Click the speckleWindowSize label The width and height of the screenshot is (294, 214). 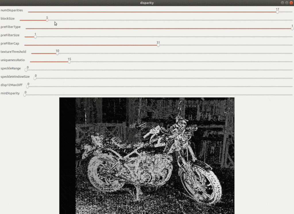pyautogui.click(x=15, y=77)
